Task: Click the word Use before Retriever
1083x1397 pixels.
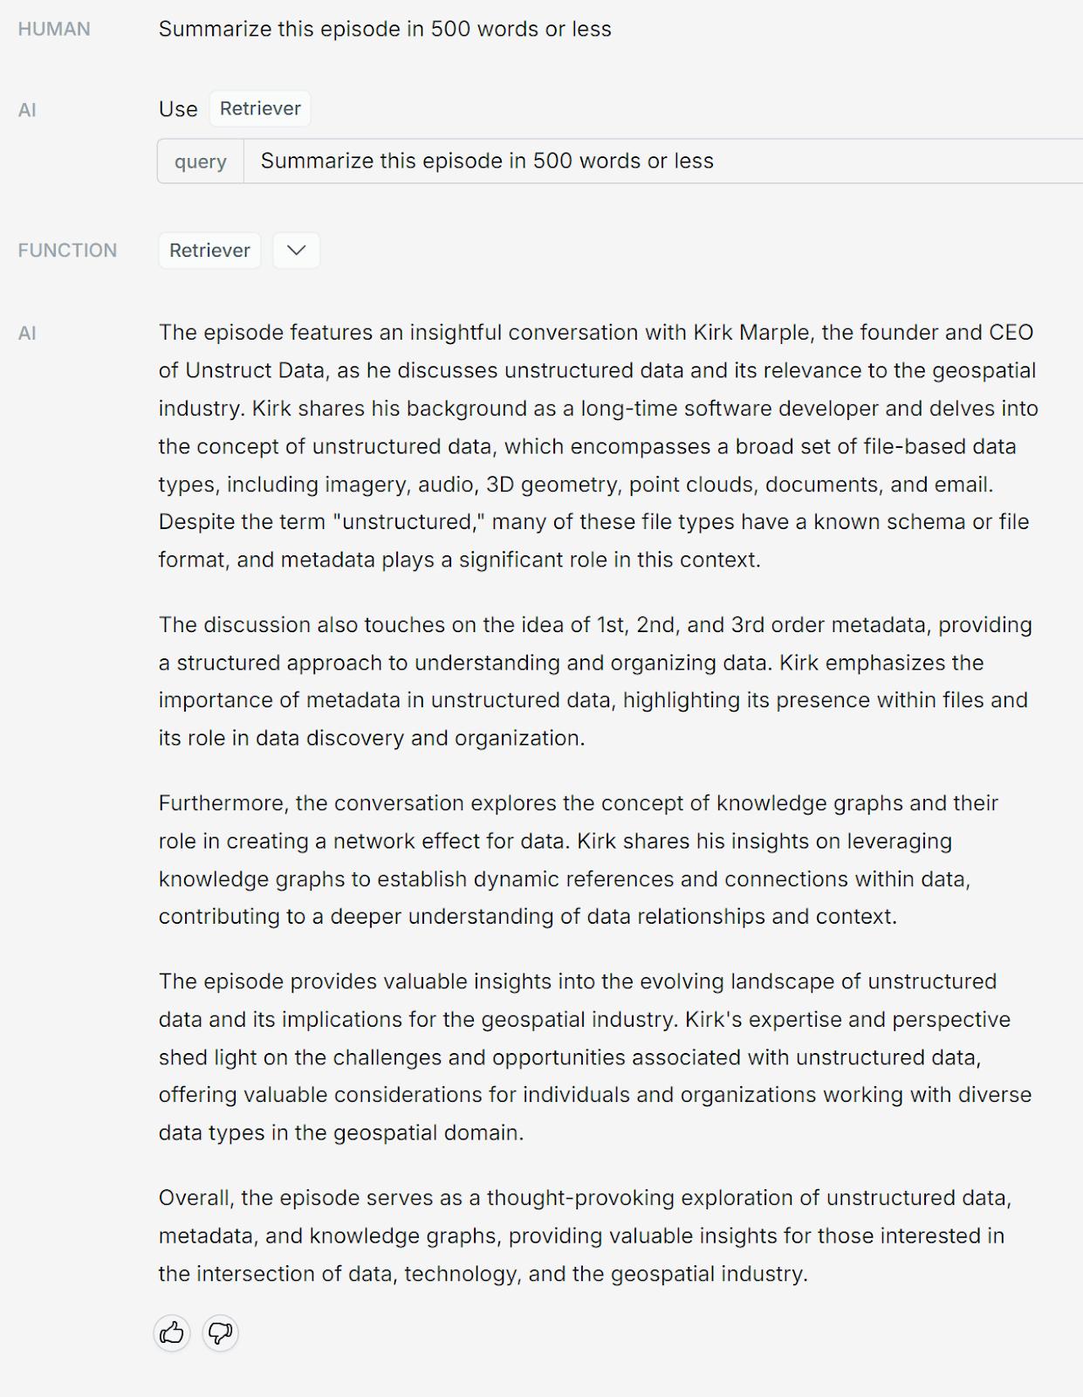Action: [178, 109]
